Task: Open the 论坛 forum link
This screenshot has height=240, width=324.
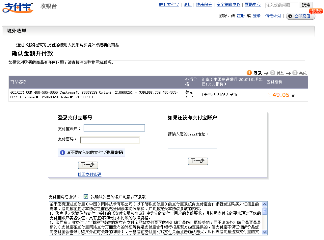Action: (x=188, y=5)
